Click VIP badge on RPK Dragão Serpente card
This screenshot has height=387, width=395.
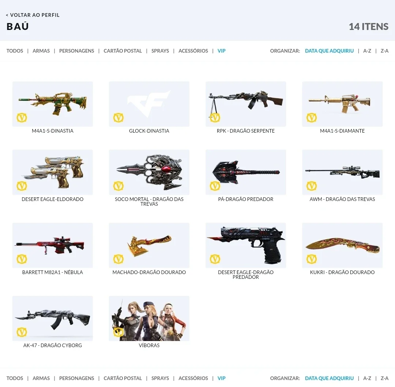(x=215, y=118)
